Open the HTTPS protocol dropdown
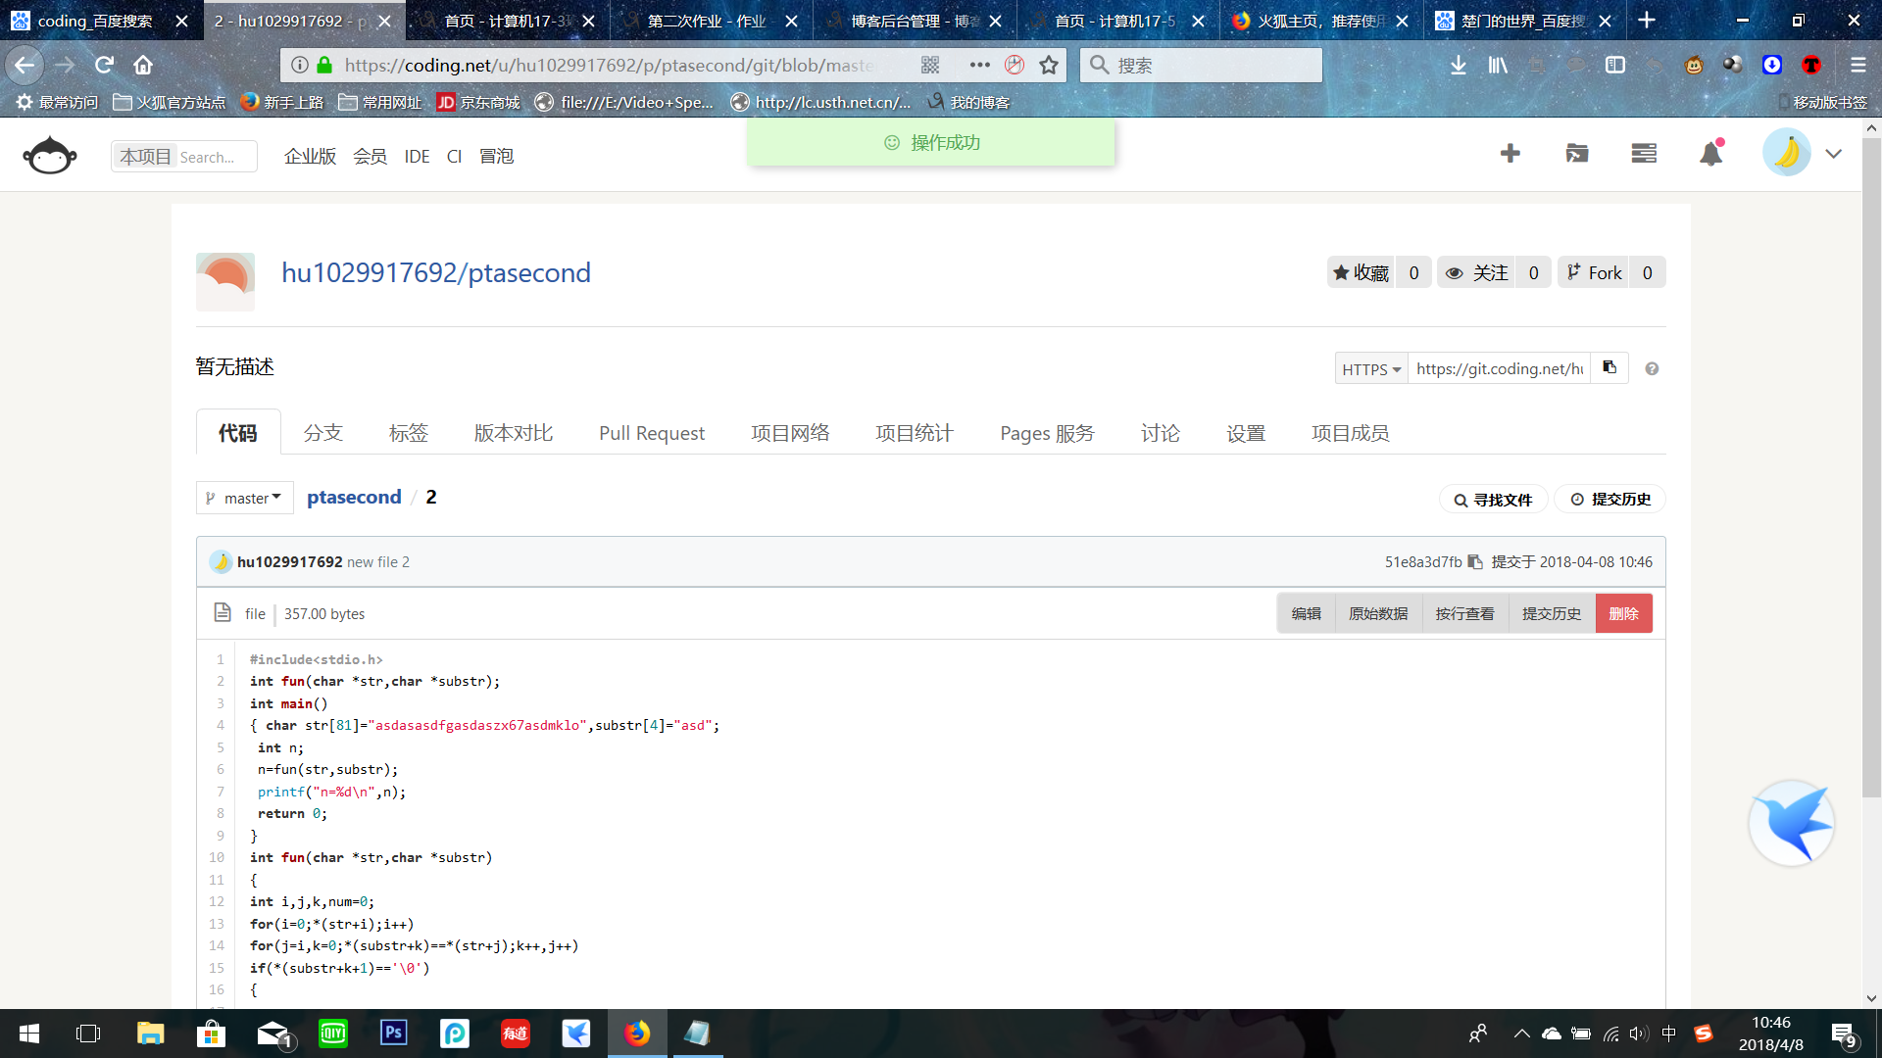 pyautogui.click(x=1370, y=369)
